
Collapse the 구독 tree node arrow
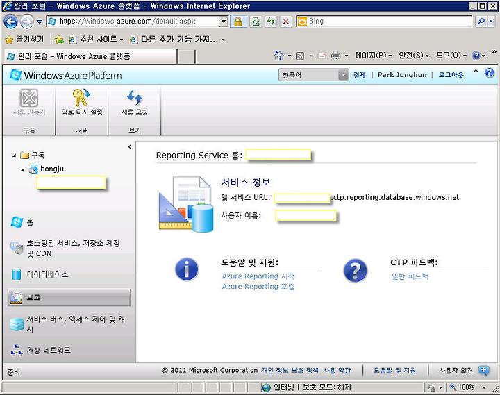pyautogui.click(x=15, y=156)
